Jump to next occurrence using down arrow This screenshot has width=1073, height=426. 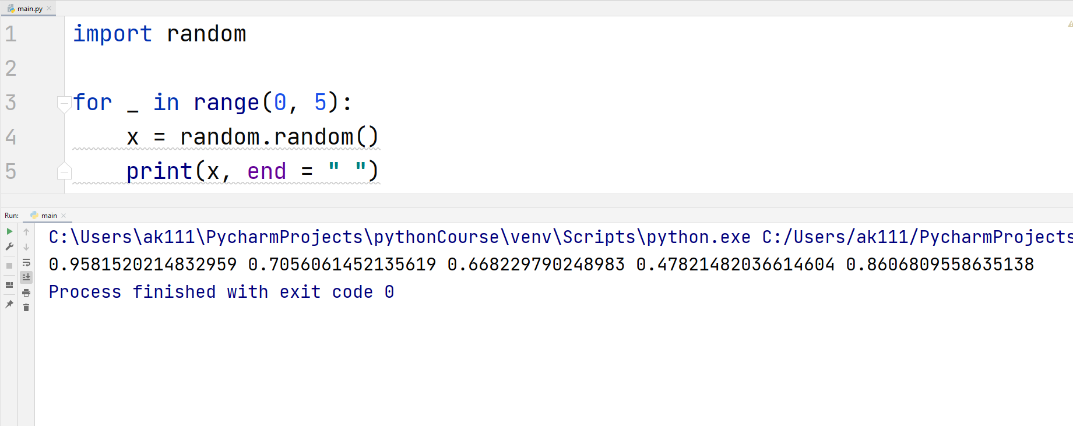(x=26, y=247)
